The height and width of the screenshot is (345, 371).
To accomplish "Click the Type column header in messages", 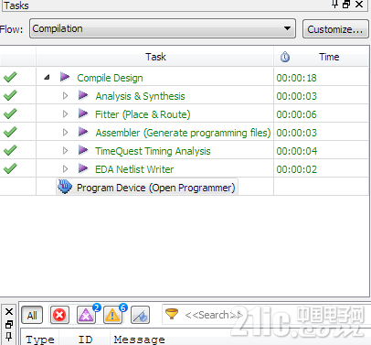I will tap(40, 340).
